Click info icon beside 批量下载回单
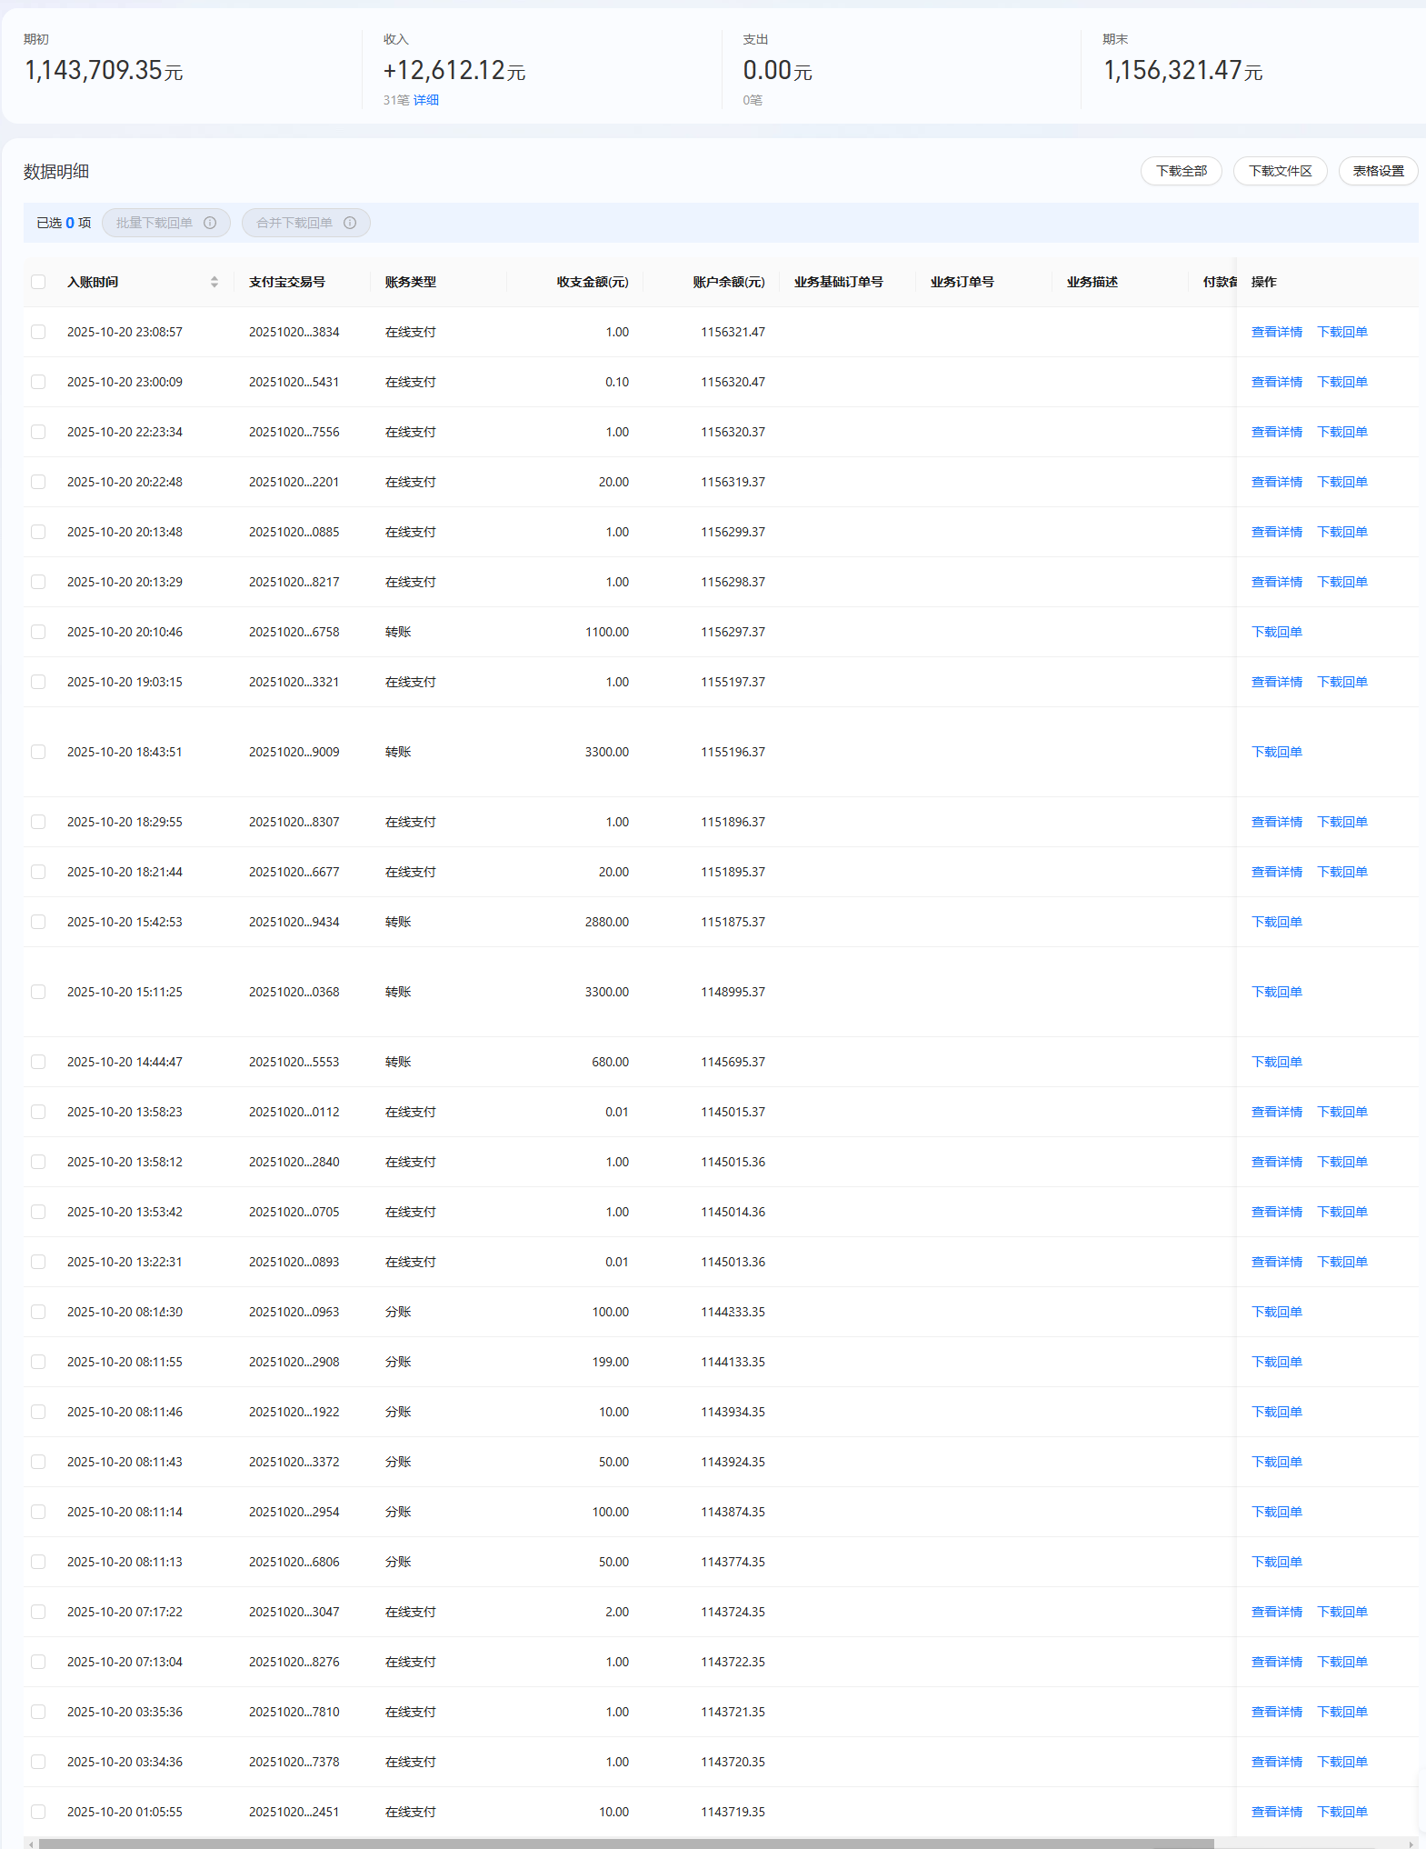1426x1849 pixels. pos(210,223)
